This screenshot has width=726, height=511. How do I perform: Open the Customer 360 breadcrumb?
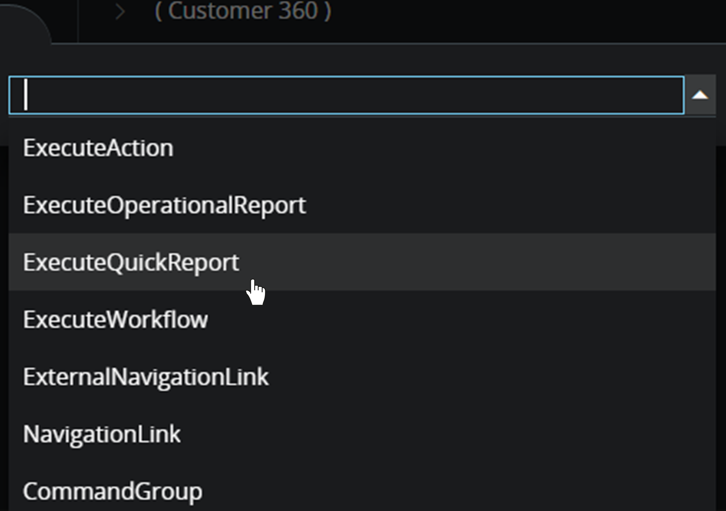(x=243, y=11)
